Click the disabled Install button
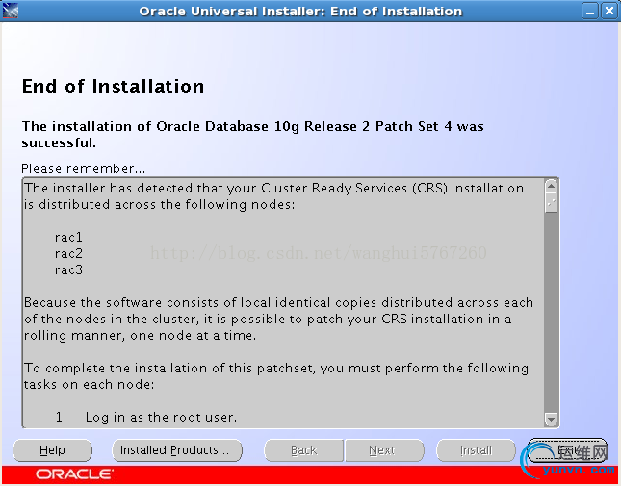 coord(476,450)
